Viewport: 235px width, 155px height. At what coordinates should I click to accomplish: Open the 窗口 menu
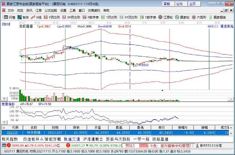click(x=82, y=10)
